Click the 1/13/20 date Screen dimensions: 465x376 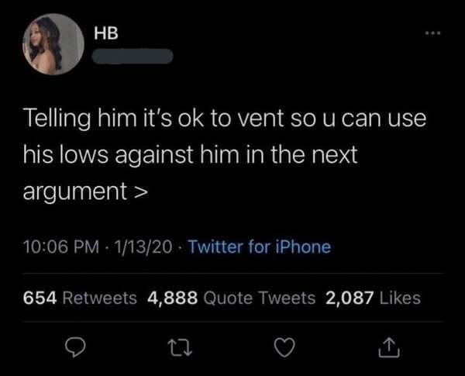pos(143,247)
